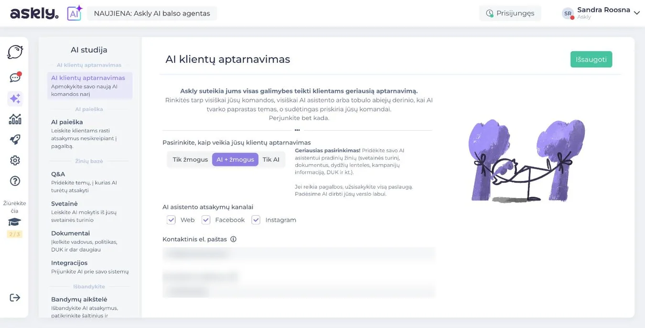The height and width of the screenshot is (328, 645).
Task: Select the AI studio sparkles sidebar icon
Action: point(15,98)
